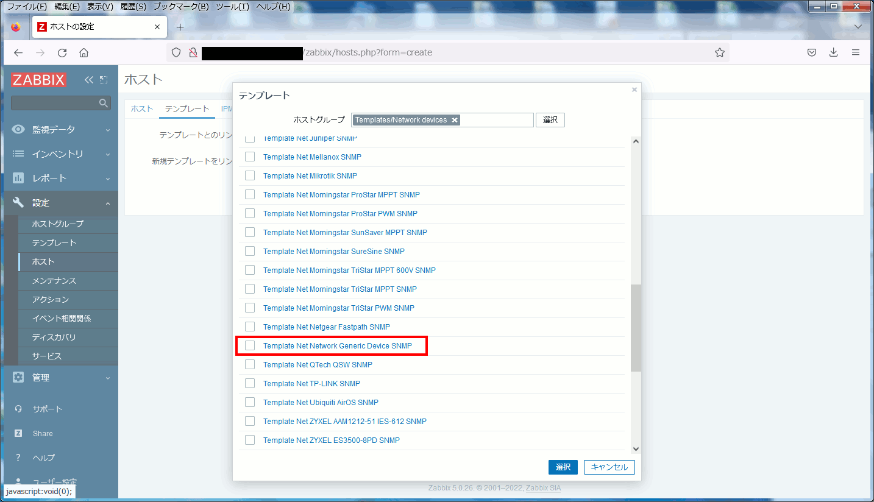Open the Zabbix SIA footer link
Screen dimensions: 874x502
click(544, 488)
